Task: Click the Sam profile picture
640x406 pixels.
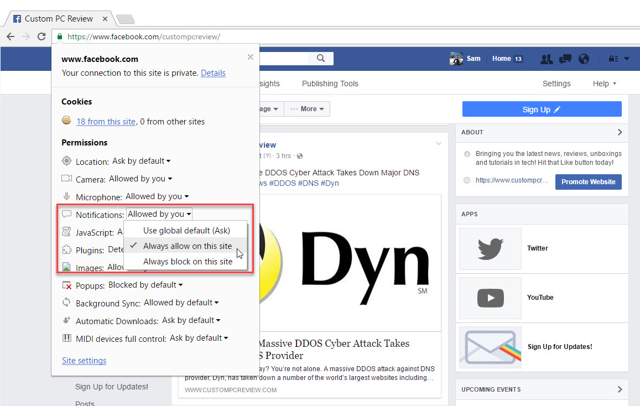Action: [456, 58]
